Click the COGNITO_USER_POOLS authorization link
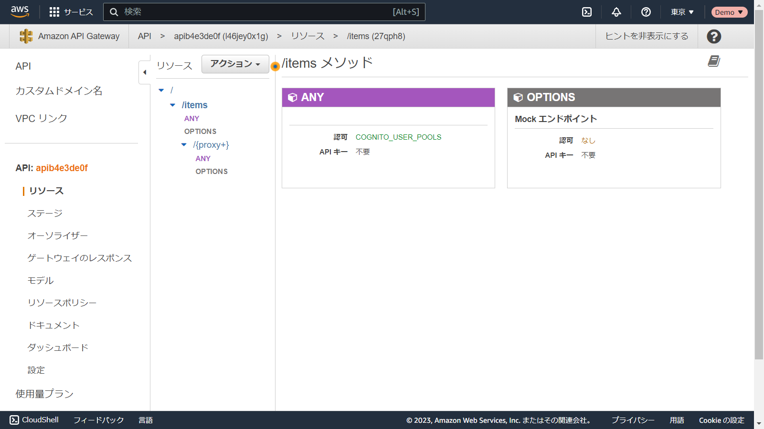 398,137
